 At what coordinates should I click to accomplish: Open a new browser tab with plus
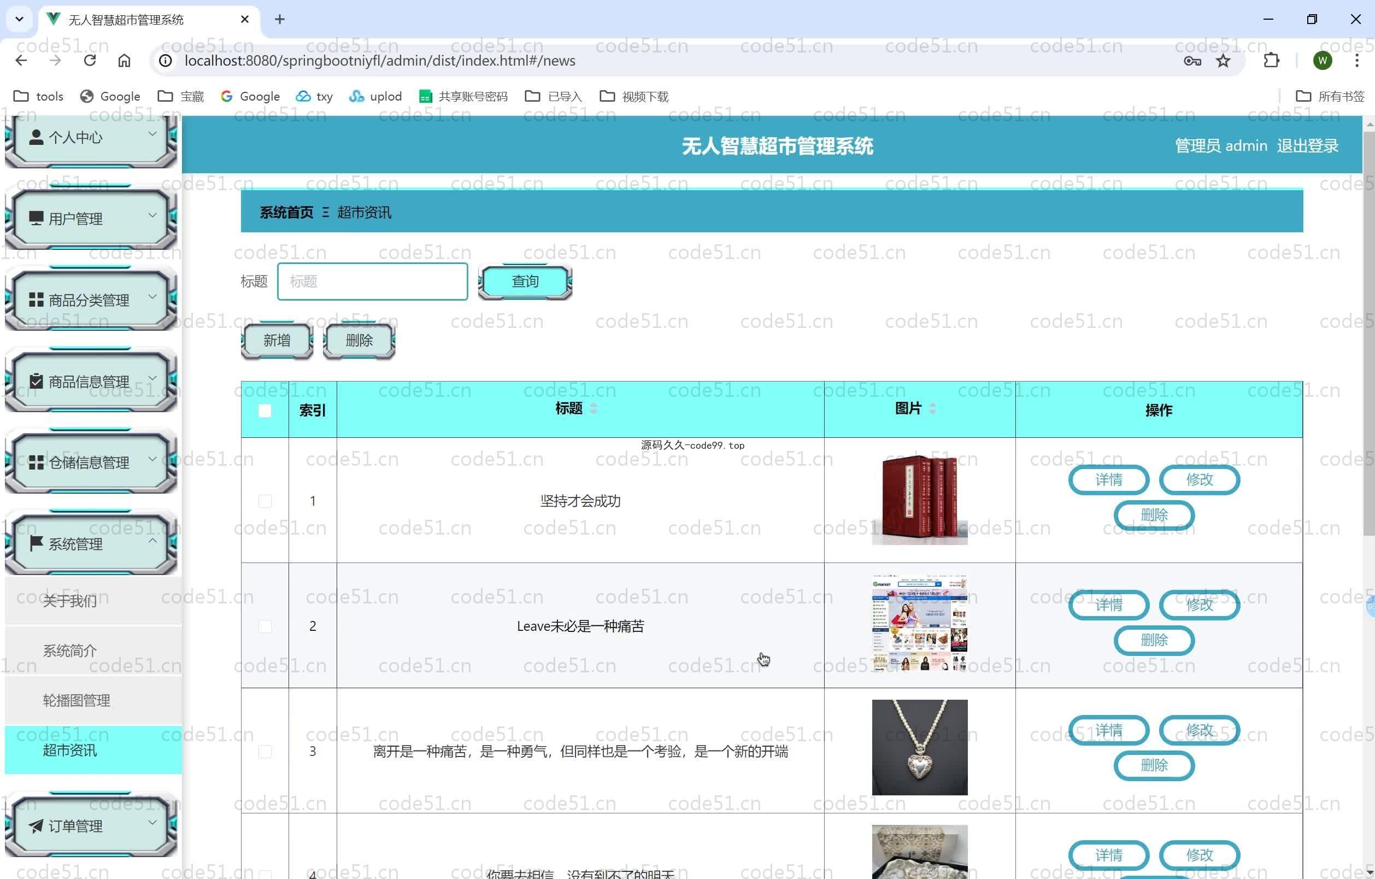point(279,20)
